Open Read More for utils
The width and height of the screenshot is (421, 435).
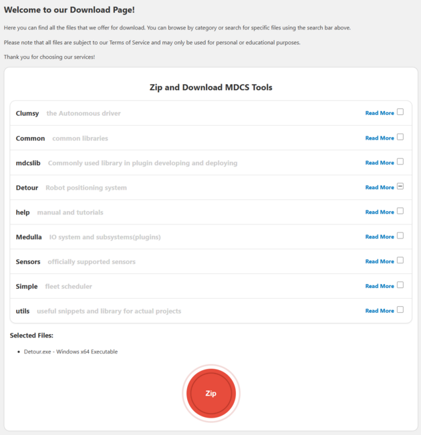[380, 311]
